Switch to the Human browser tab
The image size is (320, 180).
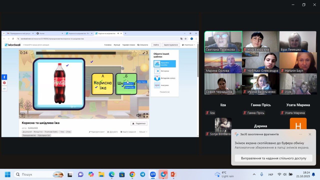pos(49,33)
